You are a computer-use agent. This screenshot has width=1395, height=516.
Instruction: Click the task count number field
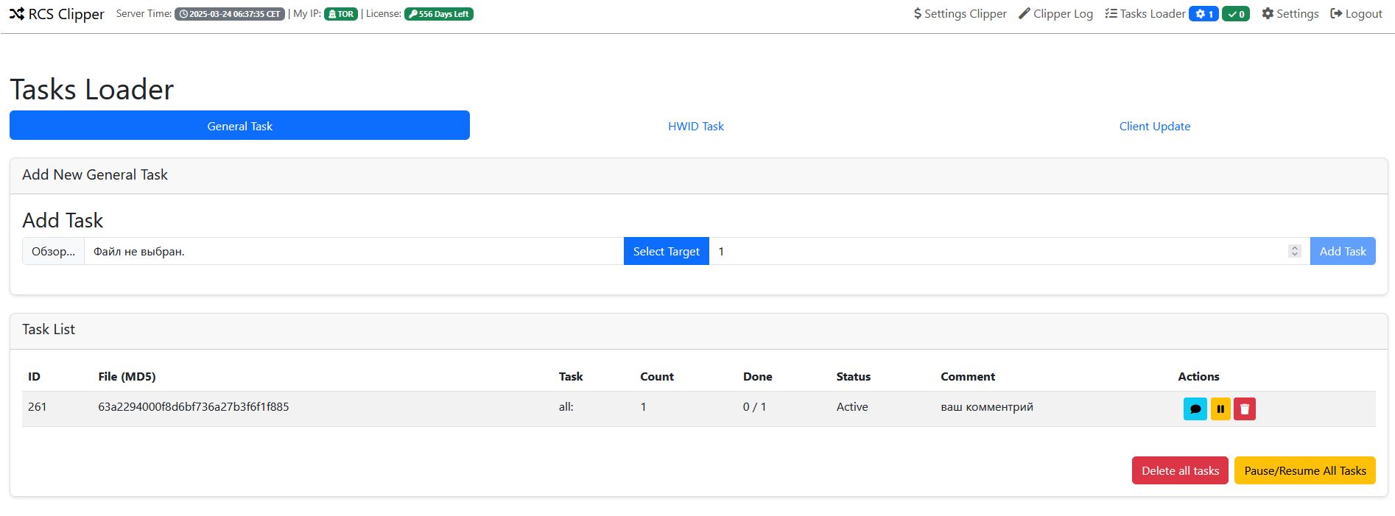pos(994,251)
